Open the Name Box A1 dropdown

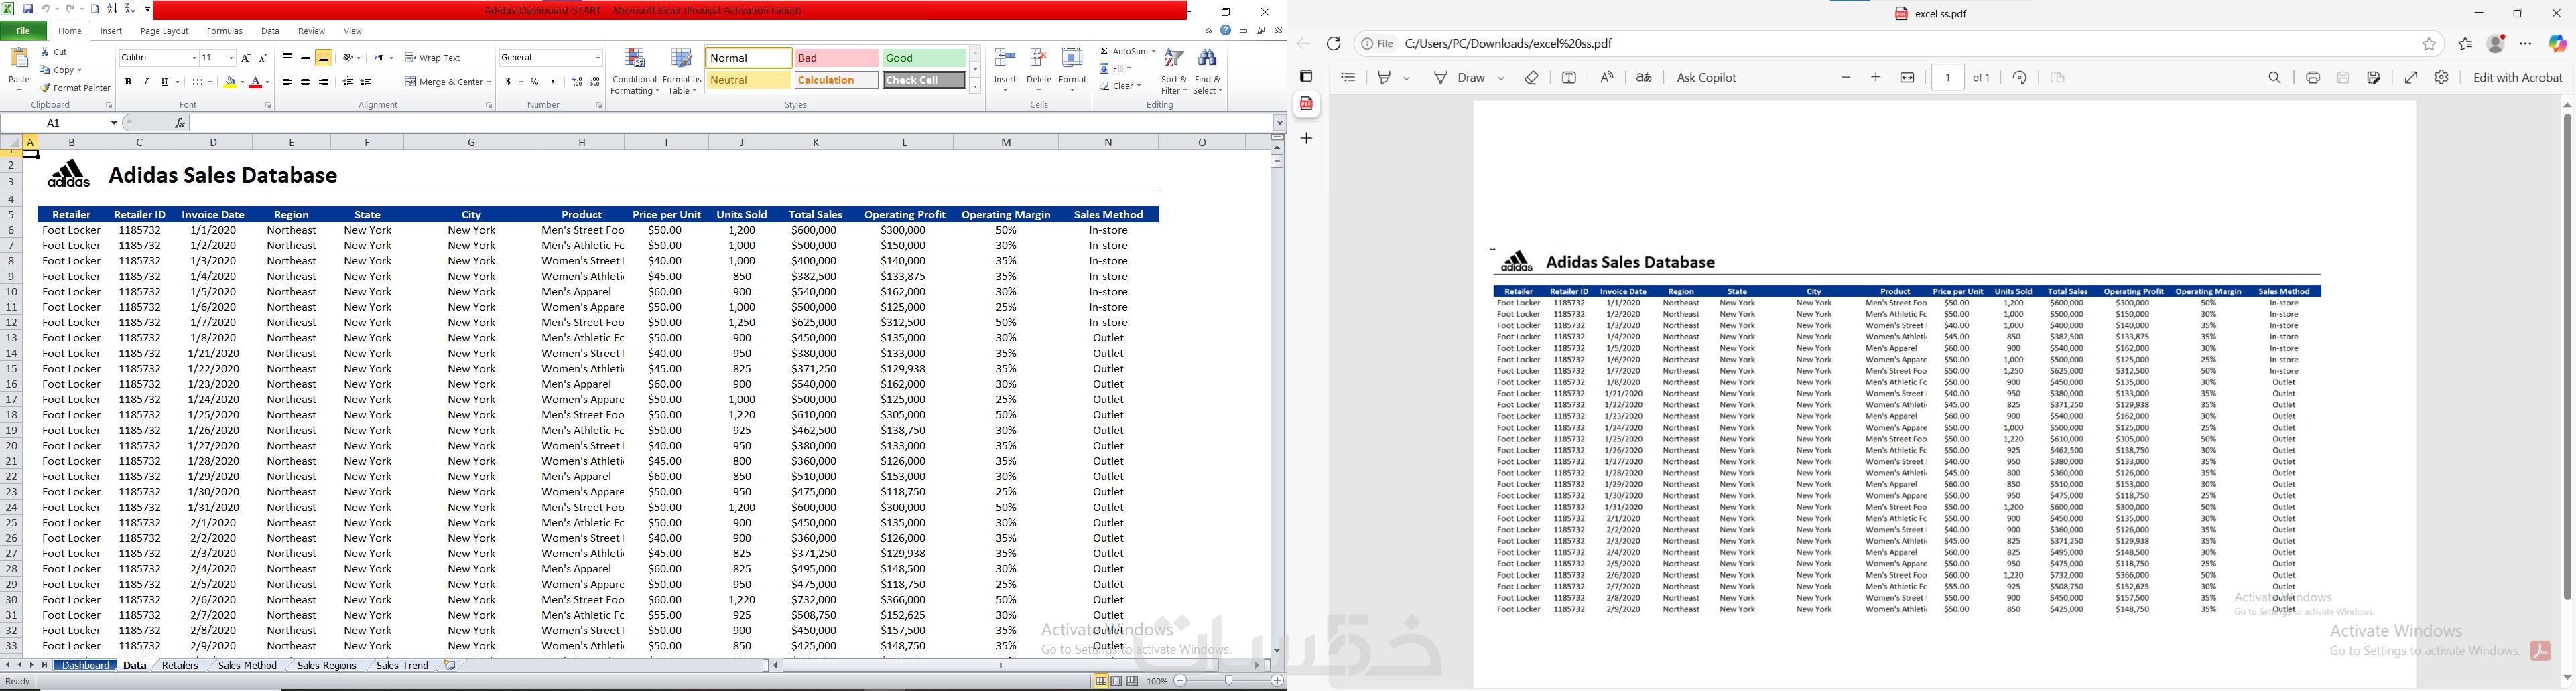114,123
